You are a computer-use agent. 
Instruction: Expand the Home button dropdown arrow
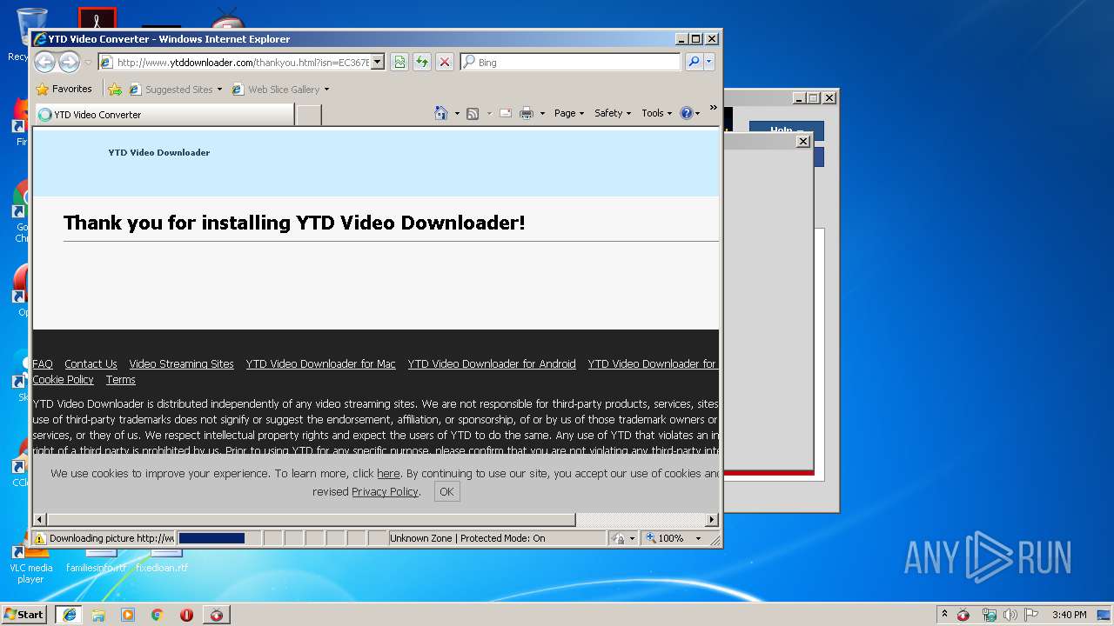click(457, 113)
